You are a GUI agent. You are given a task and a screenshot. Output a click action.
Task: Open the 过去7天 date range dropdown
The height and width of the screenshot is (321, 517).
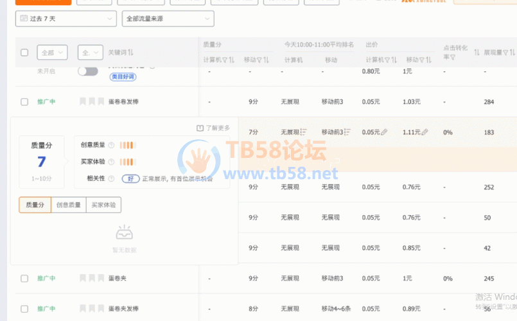(66, 19)
